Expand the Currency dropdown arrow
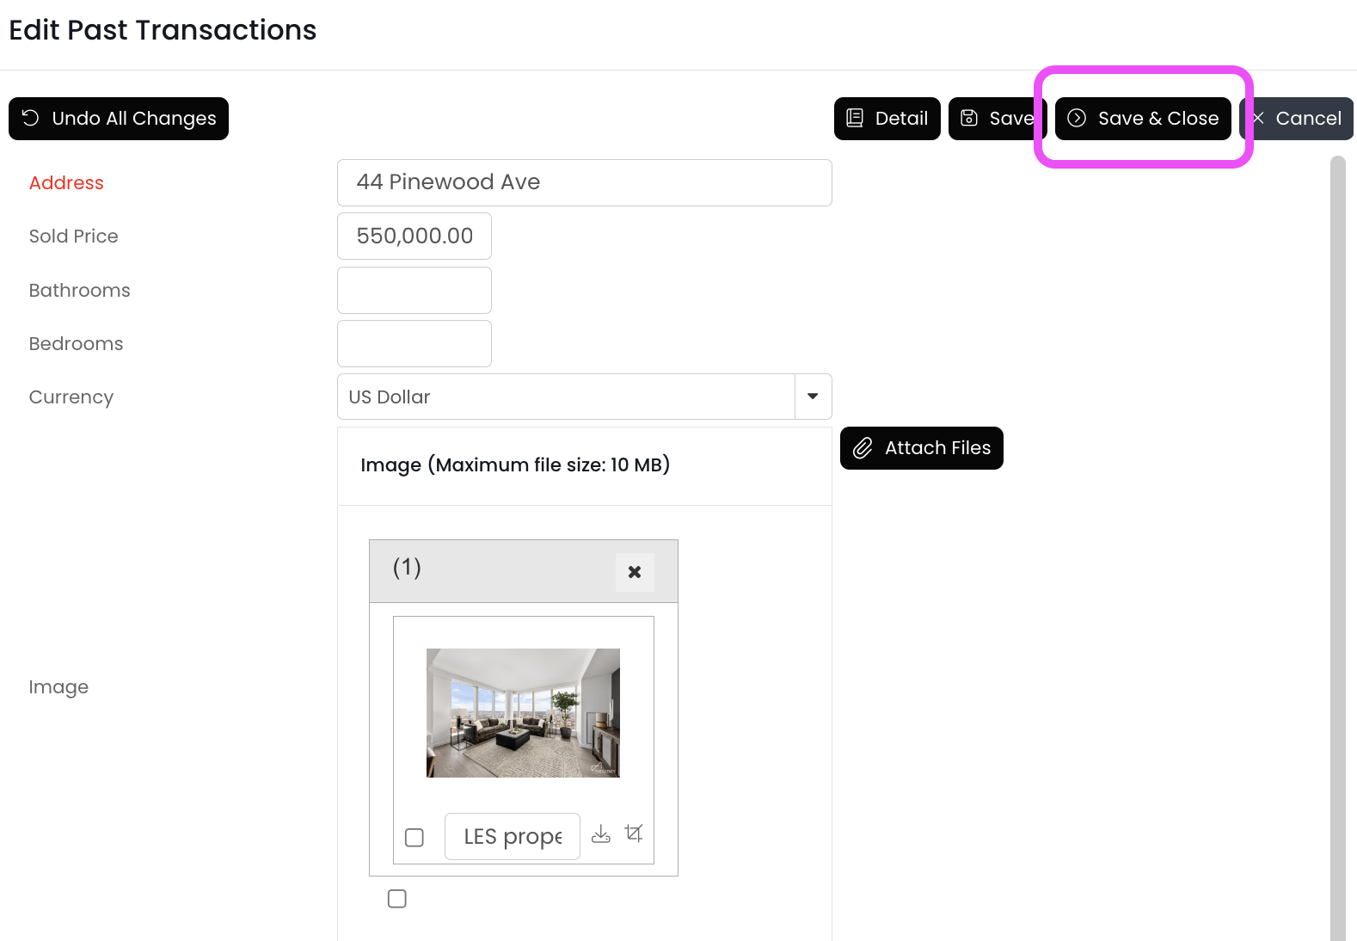This screenshot has width=1357, height=941. point(813,397)
